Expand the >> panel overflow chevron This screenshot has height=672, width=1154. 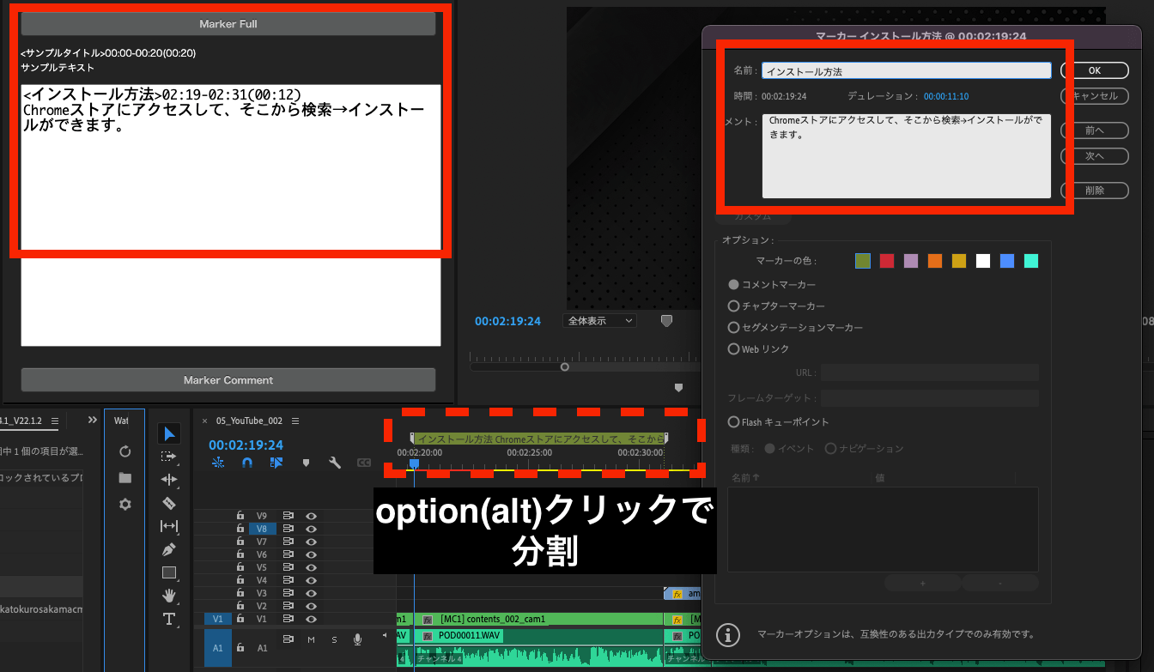[x=93, y=421]
